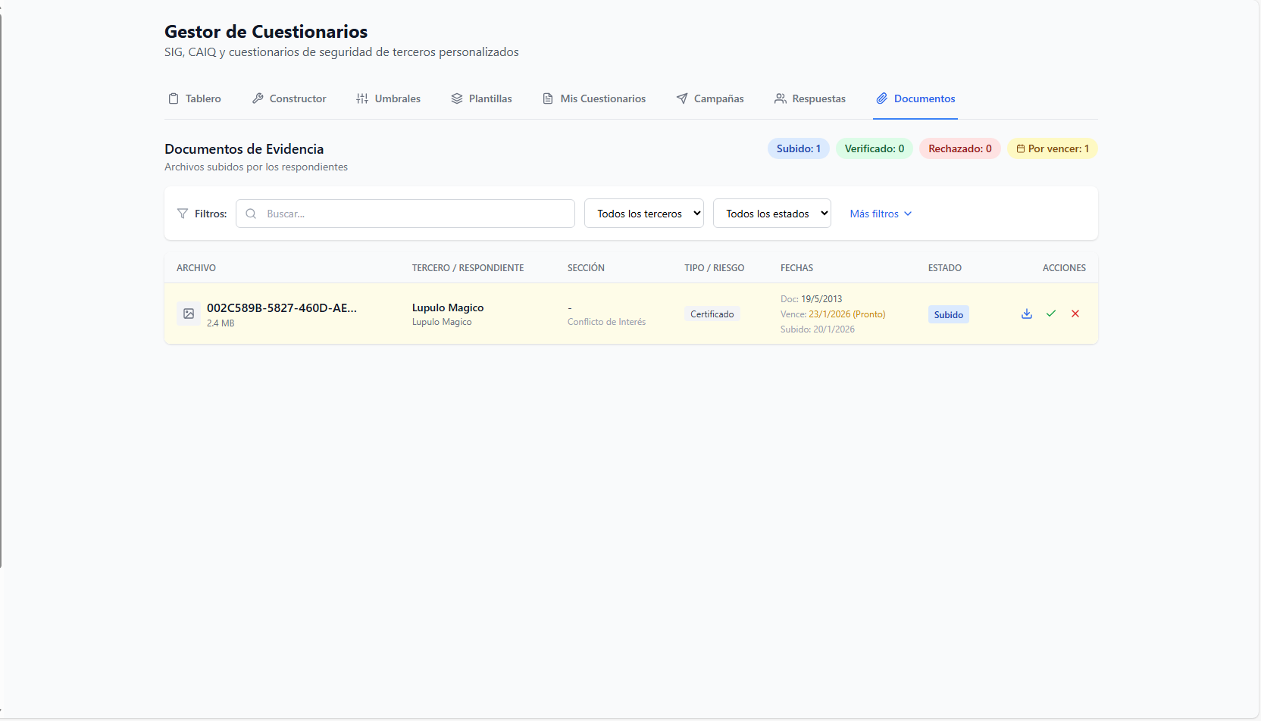Reject the document with the red X
Viewport: 1261px width, 721px height.
1075,313
